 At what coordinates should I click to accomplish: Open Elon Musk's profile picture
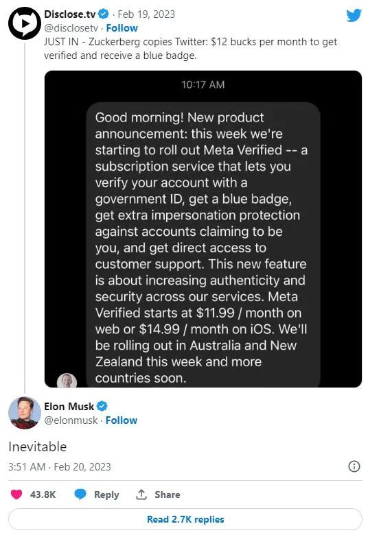tap(24, 413)
